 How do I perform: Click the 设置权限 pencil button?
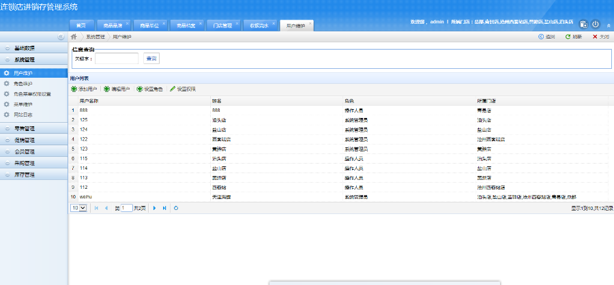[183, 89]
